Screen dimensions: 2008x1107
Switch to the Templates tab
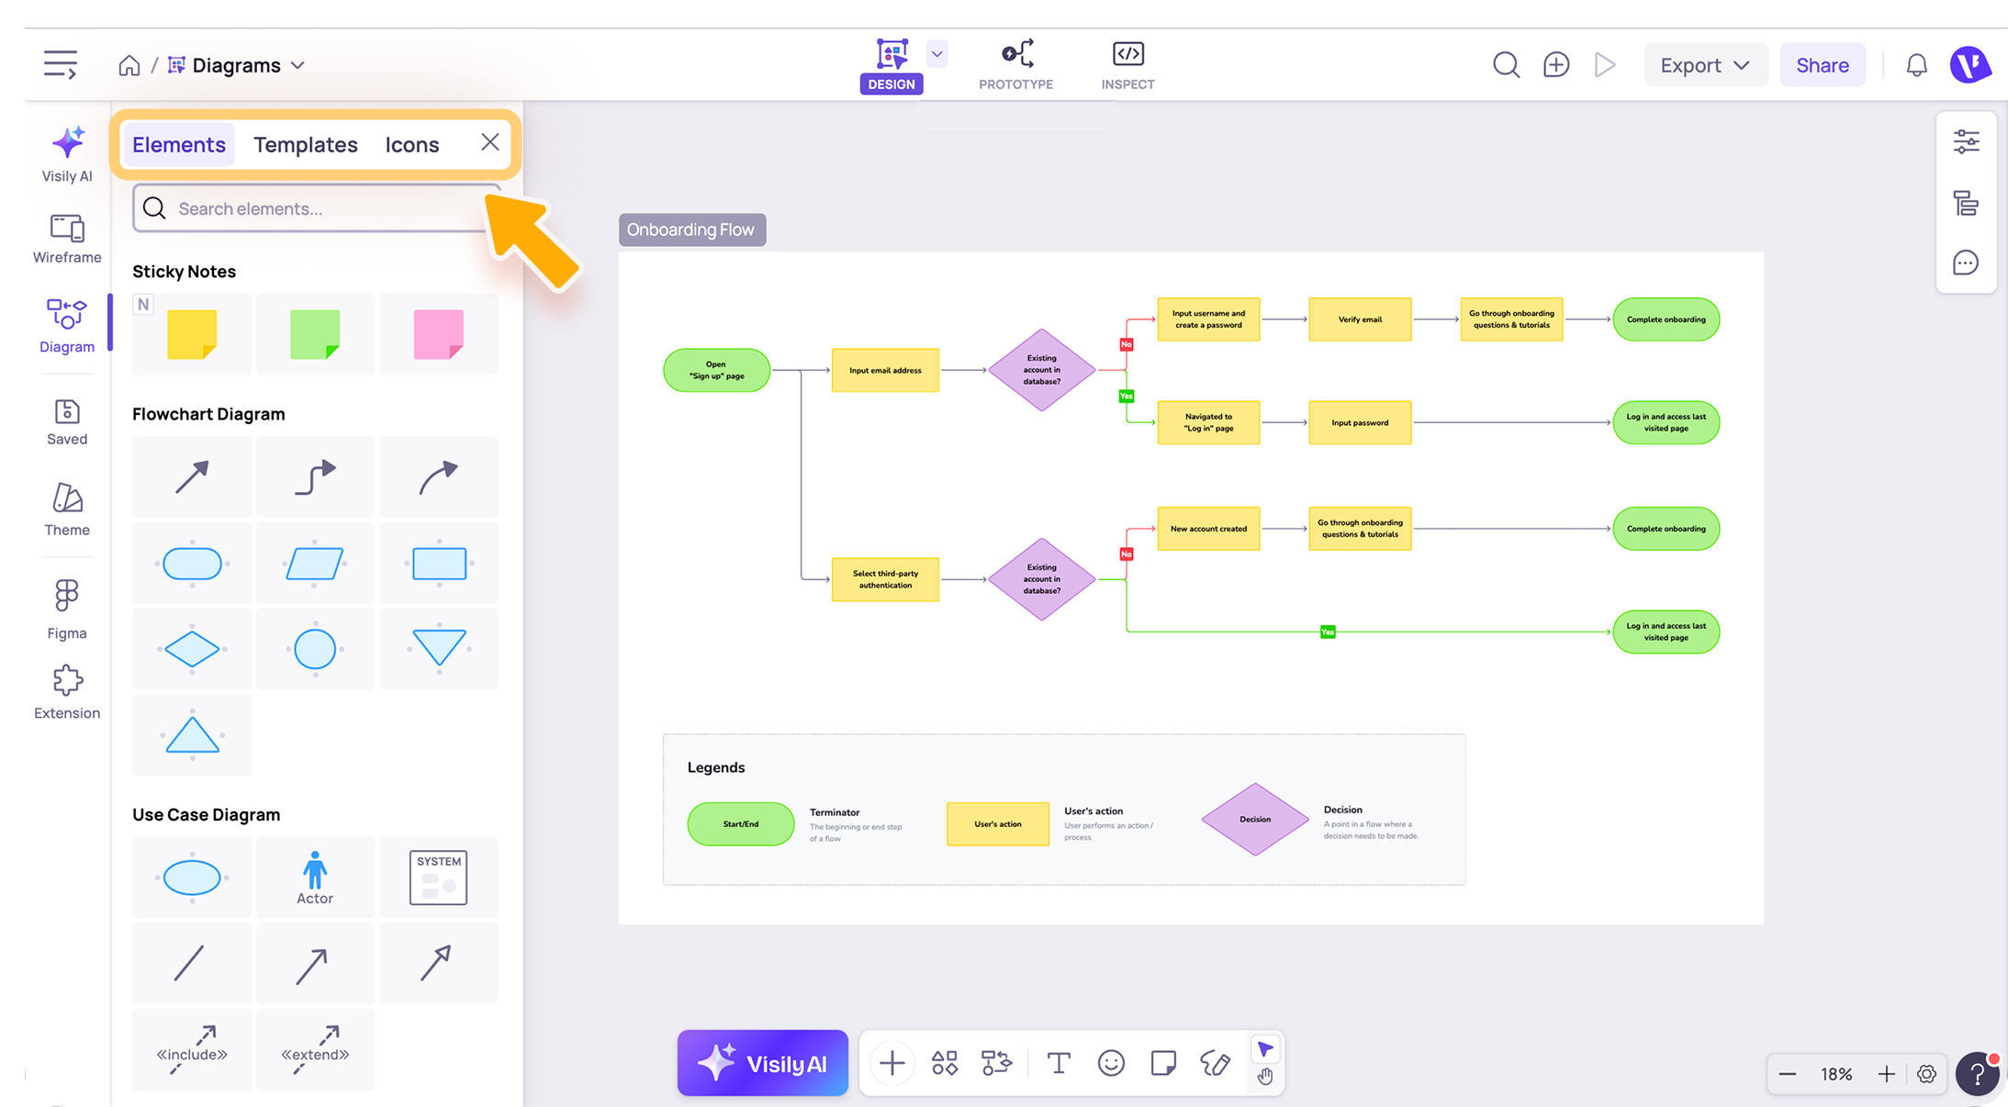pyautogui.click(x=306, y=144)
